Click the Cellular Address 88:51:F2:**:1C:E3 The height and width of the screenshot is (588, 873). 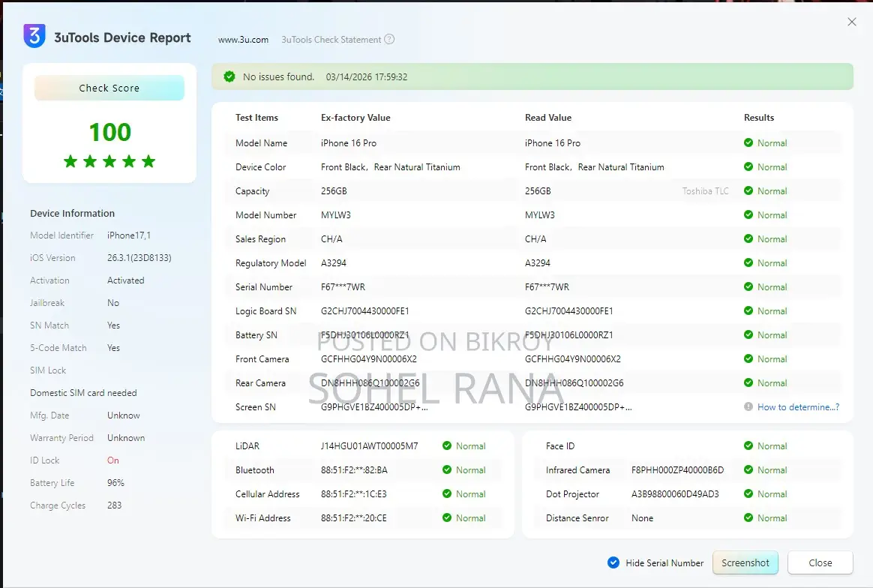pyautogui.click(x=353, y=494)
